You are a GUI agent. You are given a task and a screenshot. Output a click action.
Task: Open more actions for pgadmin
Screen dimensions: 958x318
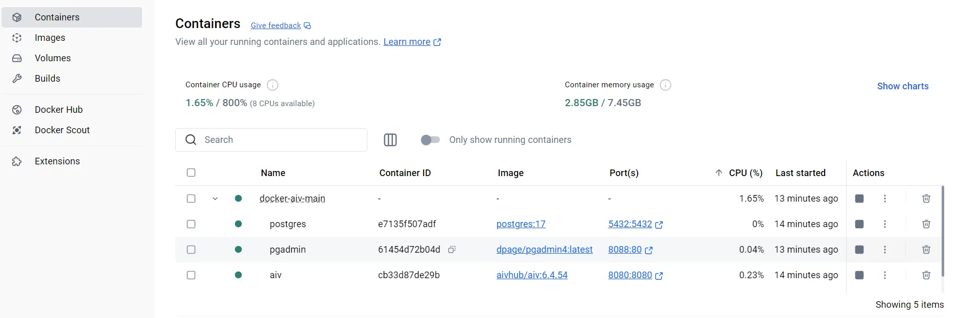pos(885,250)
